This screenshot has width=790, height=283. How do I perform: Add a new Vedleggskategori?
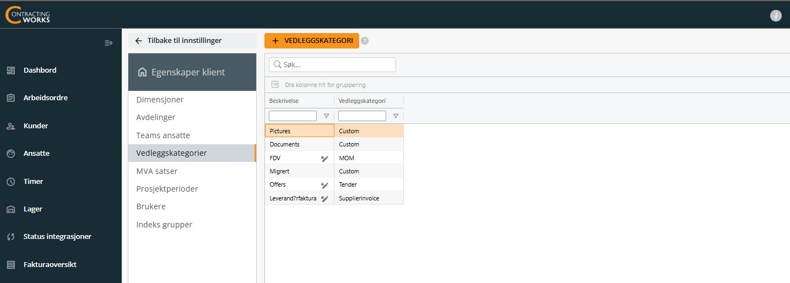pyautogui.click(x=312, y=41)
